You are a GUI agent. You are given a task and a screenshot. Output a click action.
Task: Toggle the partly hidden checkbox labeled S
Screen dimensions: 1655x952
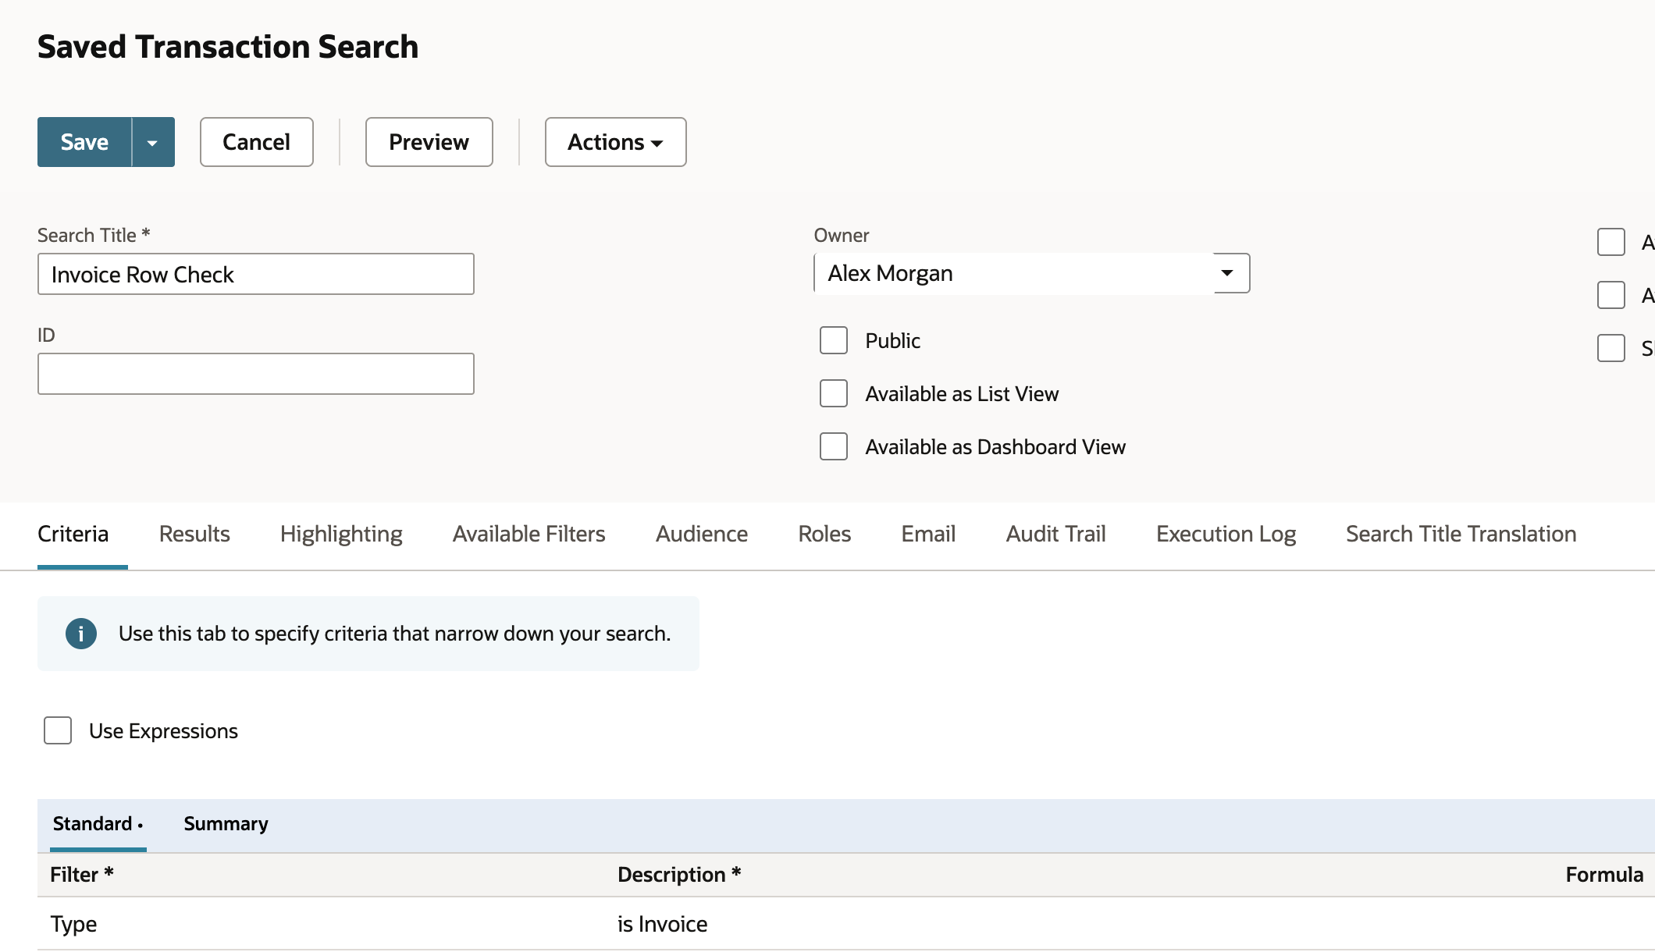pyautogui.click(x=1611, y=348)
